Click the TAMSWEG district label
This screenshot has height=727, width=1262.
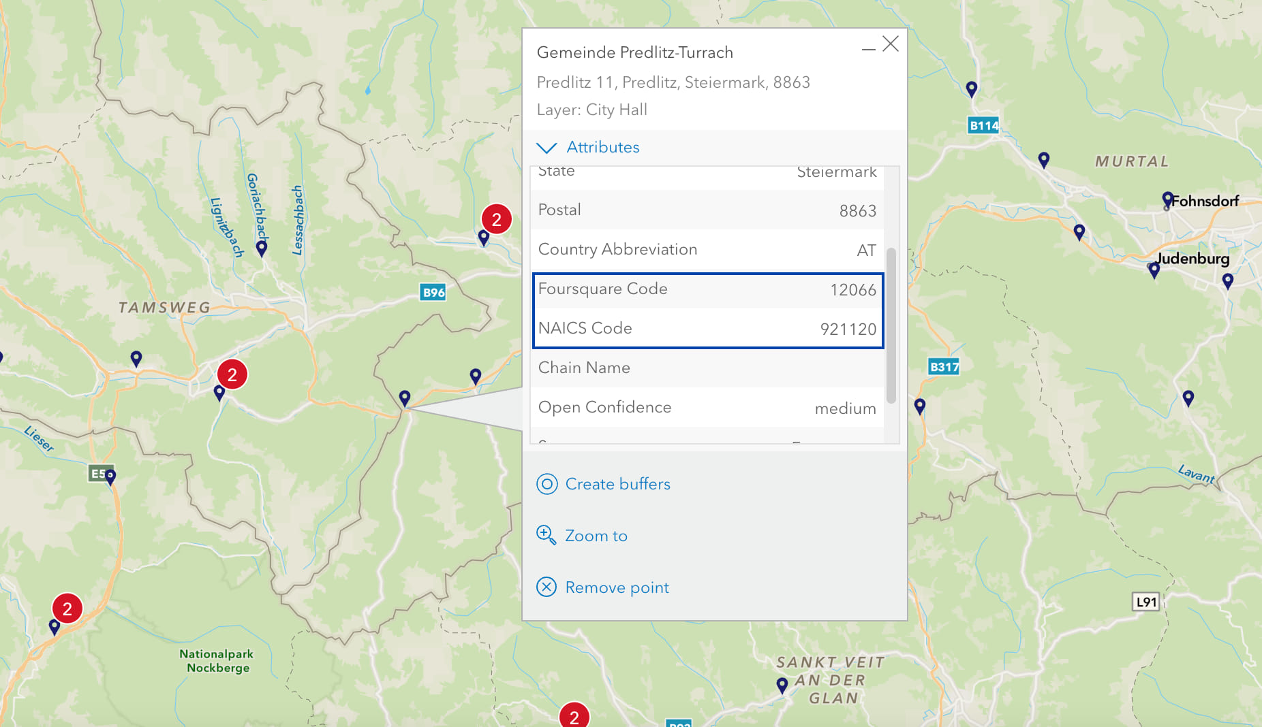[164, 308]
